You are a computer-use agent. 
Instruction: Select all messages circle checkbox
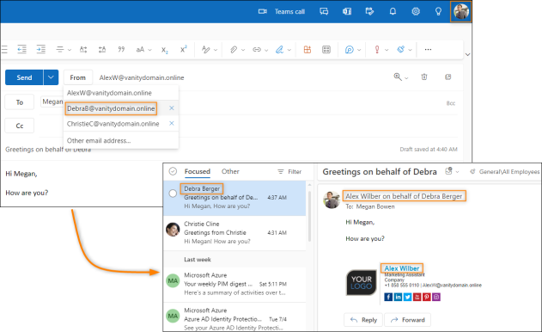point(173,171)
